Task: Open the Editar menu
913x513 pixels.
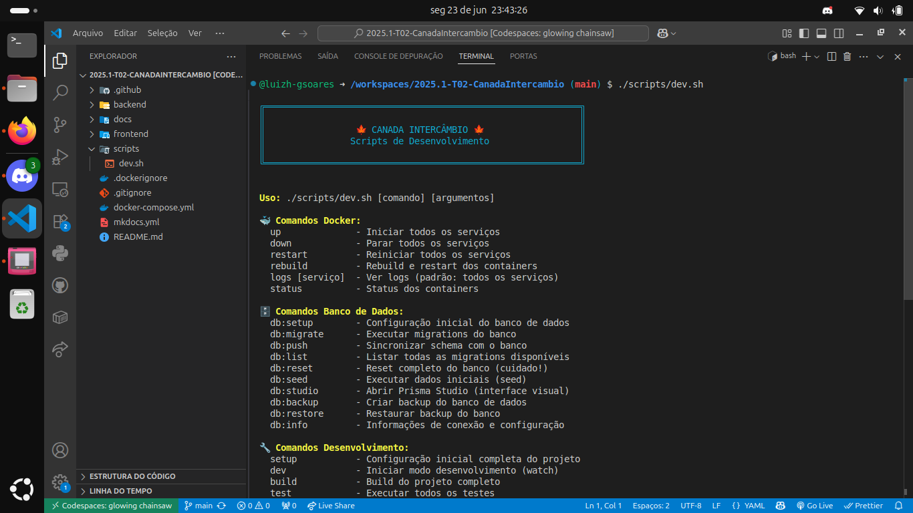Action: tap(125, 33)
